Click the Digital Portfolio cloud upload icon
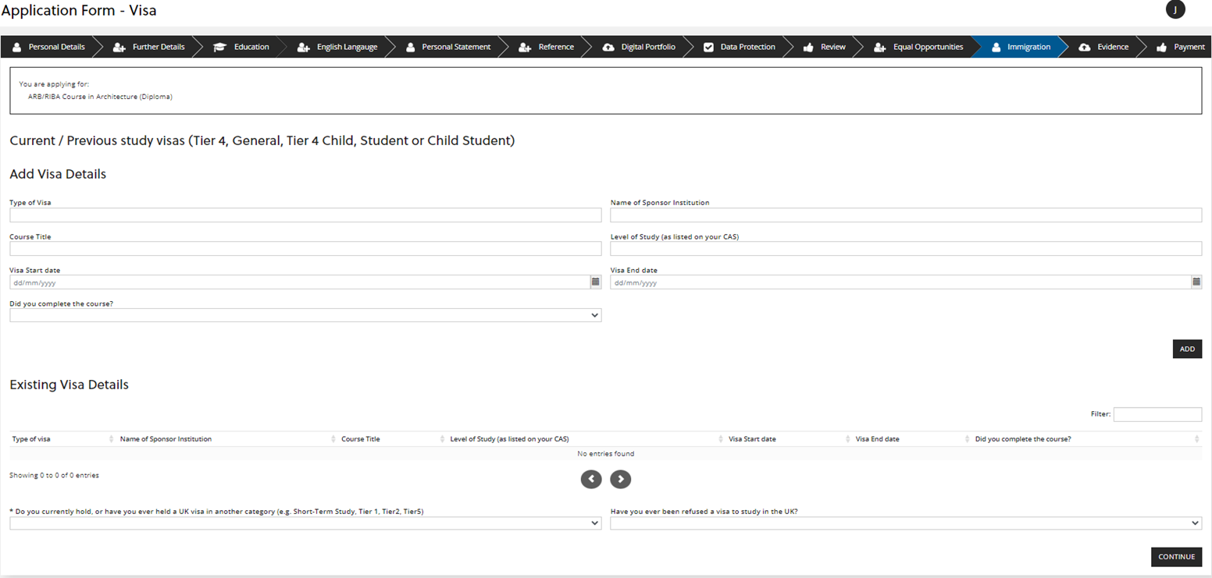 pyautogui.click(x=608, y=47)
